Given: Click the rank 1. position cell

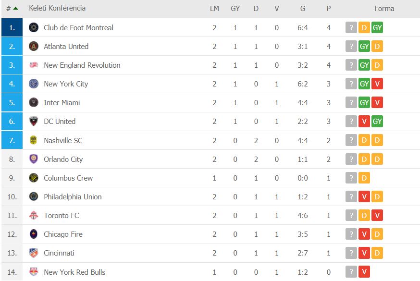Looking at the screenshot, I should (x=12, y=27).
